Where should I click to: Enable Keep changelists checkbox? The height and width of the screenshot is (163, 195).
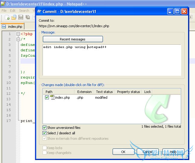[44, 152]
